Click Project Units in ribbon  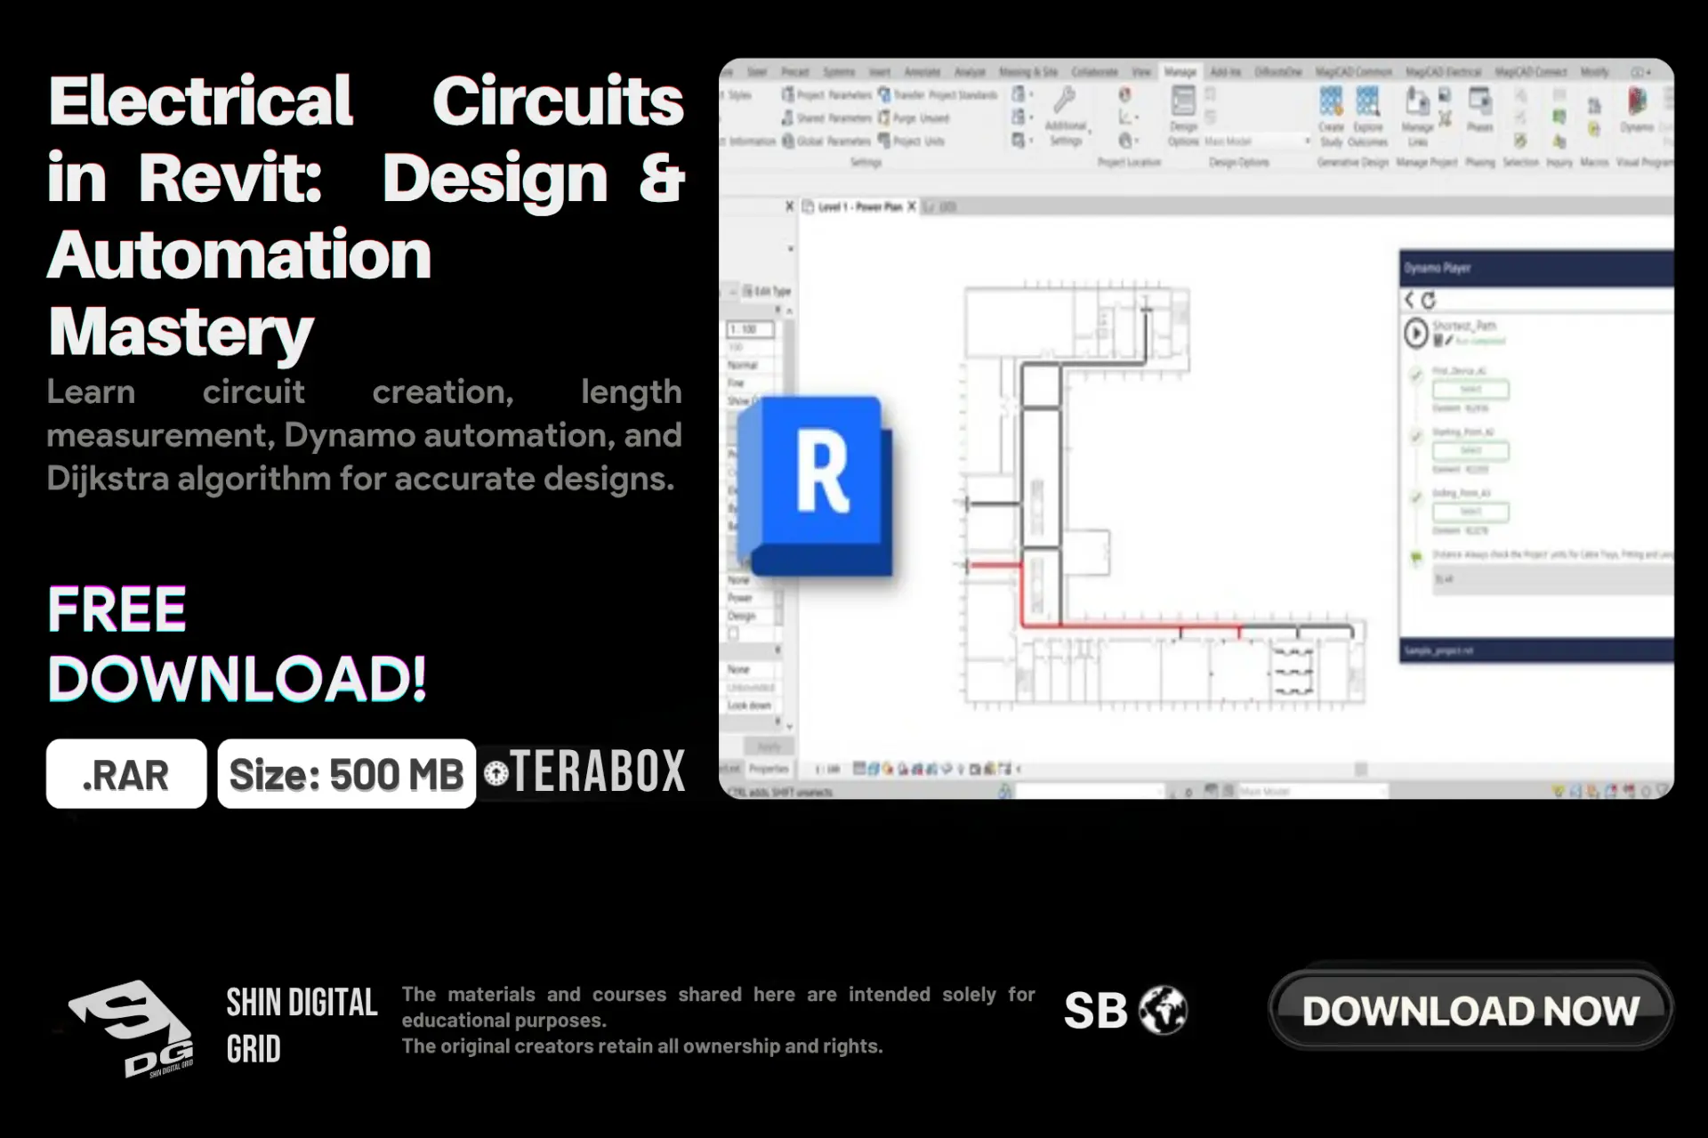click(x=911, y=141)
